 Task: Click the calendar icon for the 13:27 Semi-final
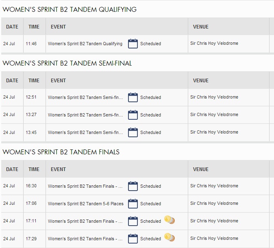tap(133, 115)
